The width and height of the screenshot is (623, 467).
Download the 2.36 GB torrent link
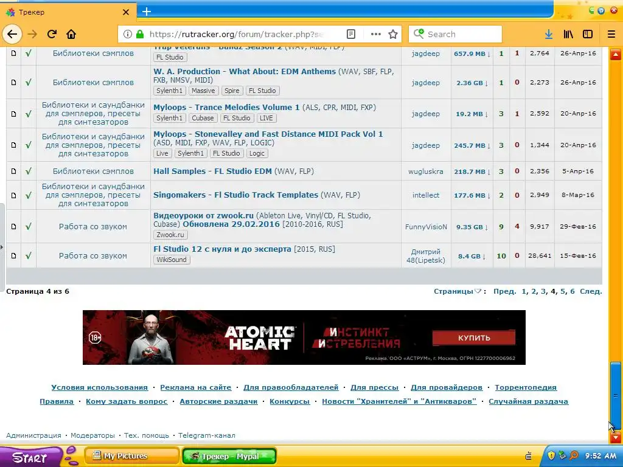click(472, 83)
